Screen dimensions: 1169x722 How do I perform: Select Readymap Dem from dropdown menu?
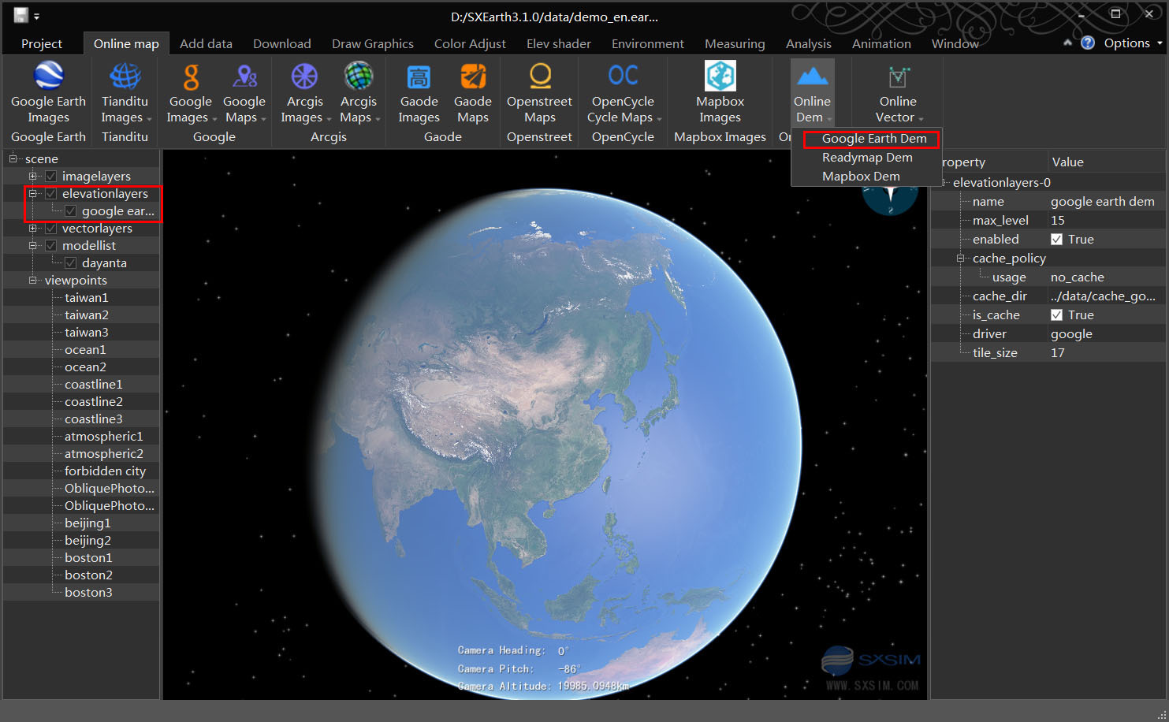867,158
